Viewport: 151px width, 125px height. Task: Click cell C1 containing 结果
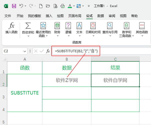click(115, 68)
